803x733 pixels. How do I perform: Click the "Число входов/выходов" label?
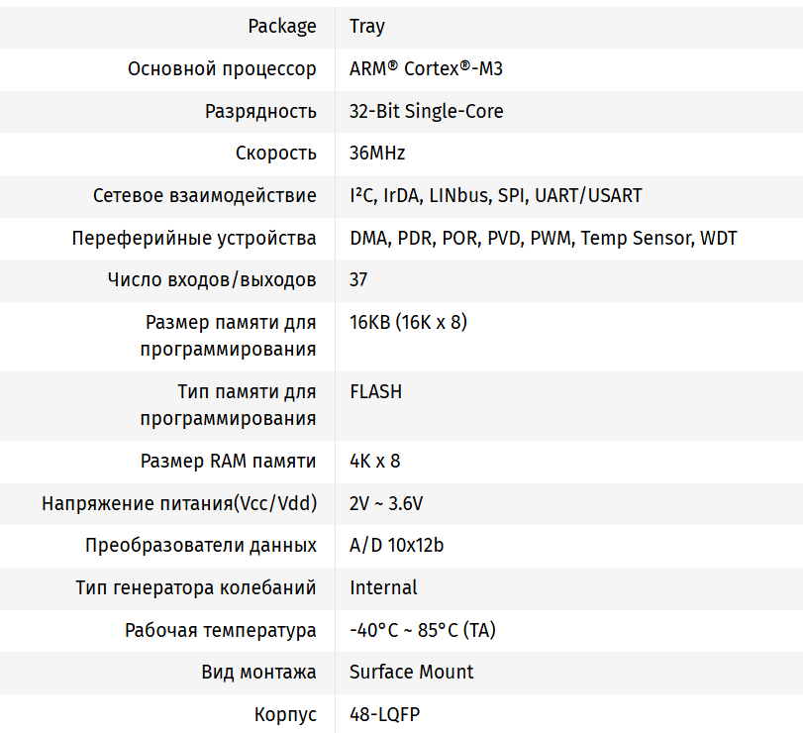pyautogui.click(x=212, y=279)
